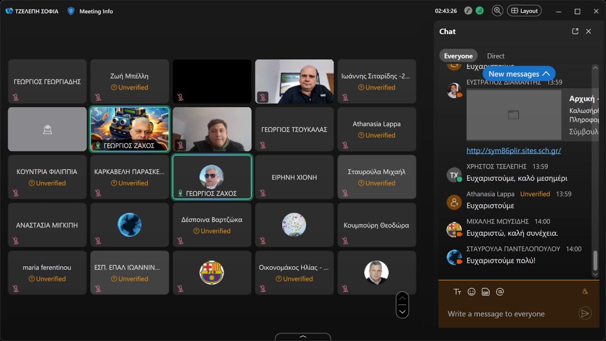Select the grey tile with badge icon
This screenshot has height=341, width=606.
point(47,129)
